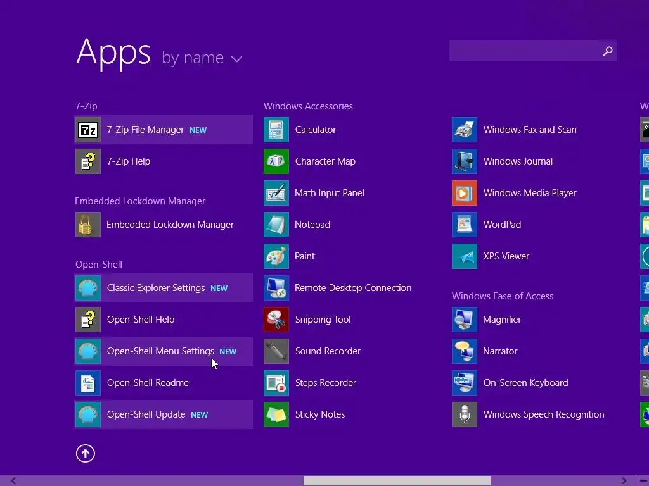Open Remote Desktop Connection icon

[276, 288]
